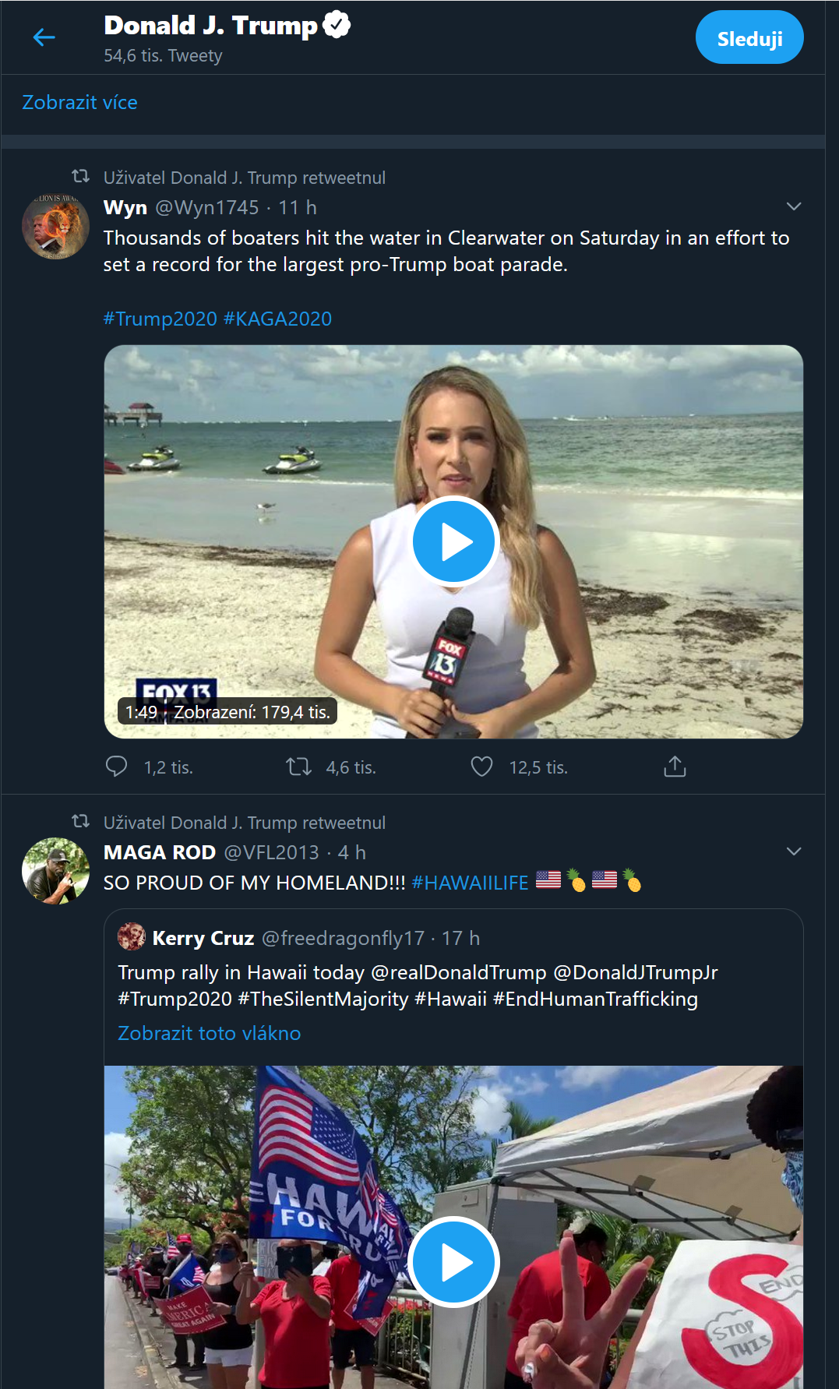Open the Zobrazit více link
Screen dimensions: 839x1389
[79, 102]
